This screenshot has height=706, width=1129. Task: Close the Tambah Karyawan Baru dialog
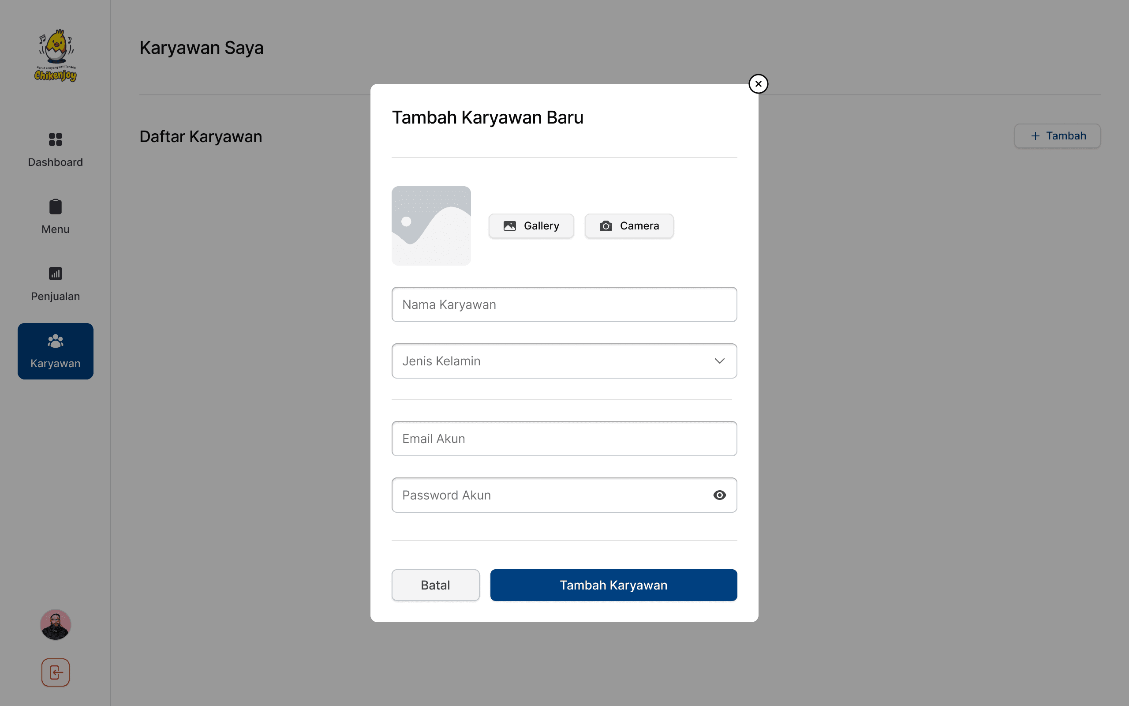[x=758, y=84]
